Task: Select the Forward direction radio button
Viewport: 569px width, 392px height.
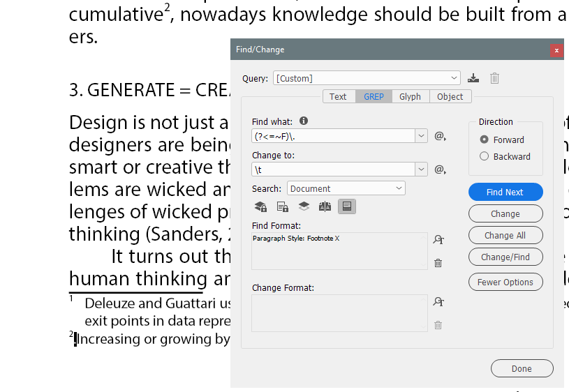Action: tap(485, 140)
